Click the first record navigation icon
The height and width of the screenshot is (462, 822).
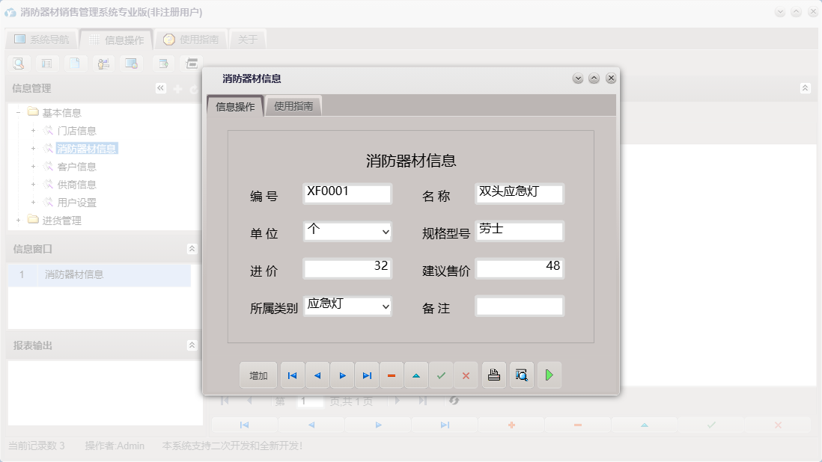(292, 375)
